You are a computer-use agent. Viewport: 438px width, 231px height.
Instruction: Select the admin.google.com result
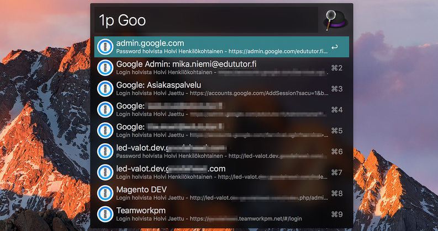[x=221, y=47]
